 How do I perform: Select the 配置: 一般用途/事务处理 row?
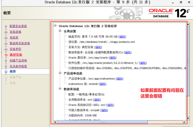tap(86, 94)
